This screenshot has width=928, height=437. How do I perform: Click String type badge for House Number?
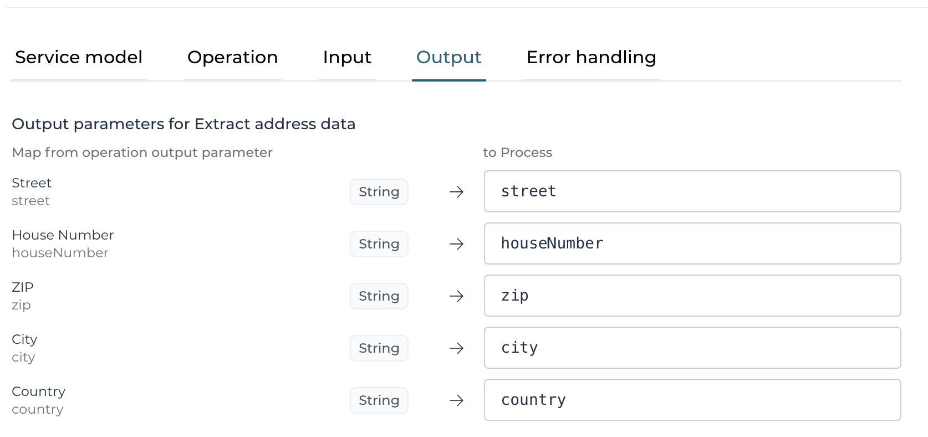(379, 244)
